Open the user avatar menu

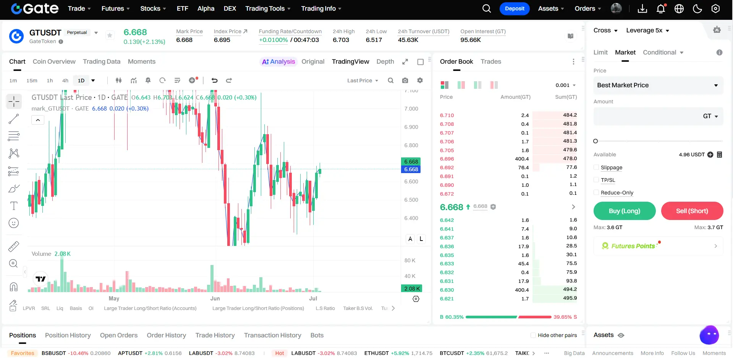[616, 8]
